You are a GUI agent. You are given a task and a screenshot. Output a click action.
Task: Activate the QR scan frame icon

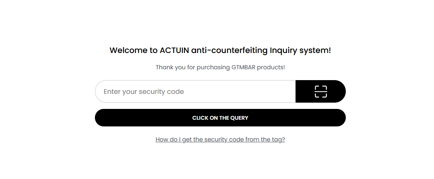click(x=321, y=91)
